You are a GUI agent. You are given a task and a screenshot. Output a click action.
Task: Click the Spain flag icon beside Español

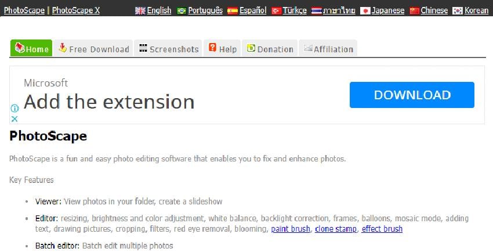pos(233,11)
